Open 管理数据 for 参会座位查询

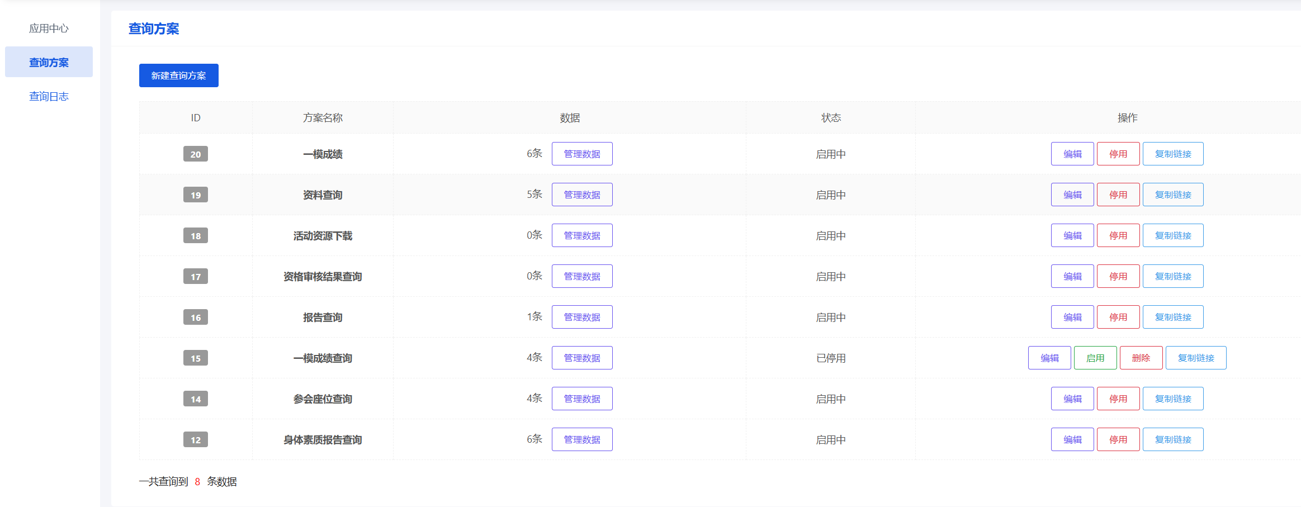tap(581, 399)
